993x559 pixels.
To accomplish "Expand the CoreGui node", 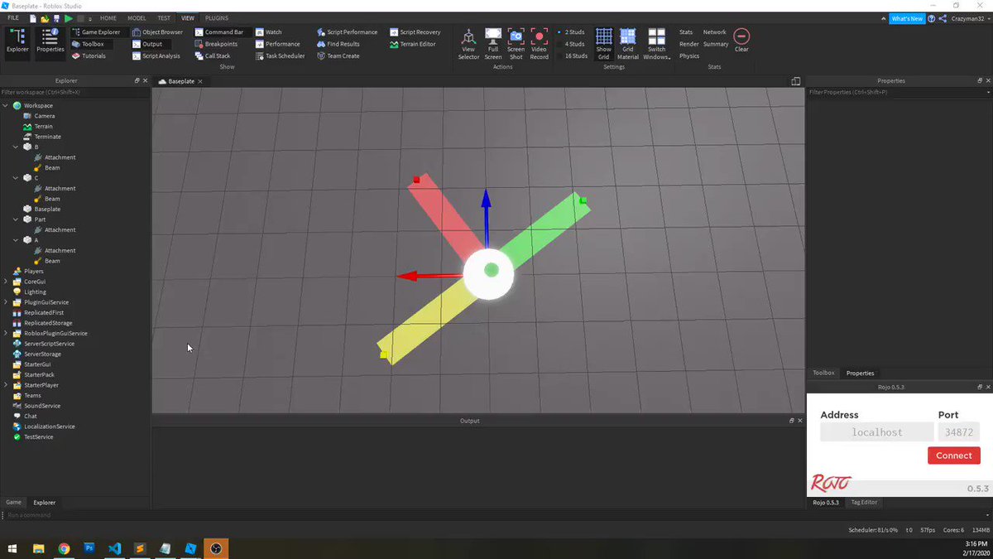I will click(x=6, y=282).
